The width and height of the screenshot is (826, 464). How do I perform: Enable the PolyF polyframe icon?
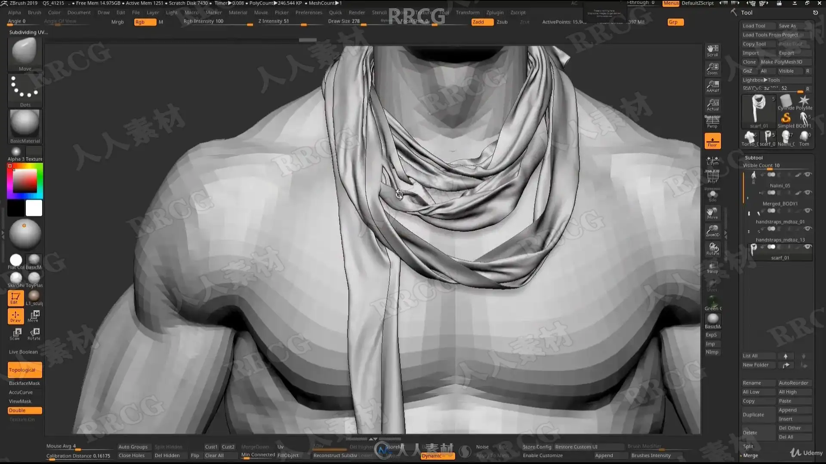click(x=712, y=177)
